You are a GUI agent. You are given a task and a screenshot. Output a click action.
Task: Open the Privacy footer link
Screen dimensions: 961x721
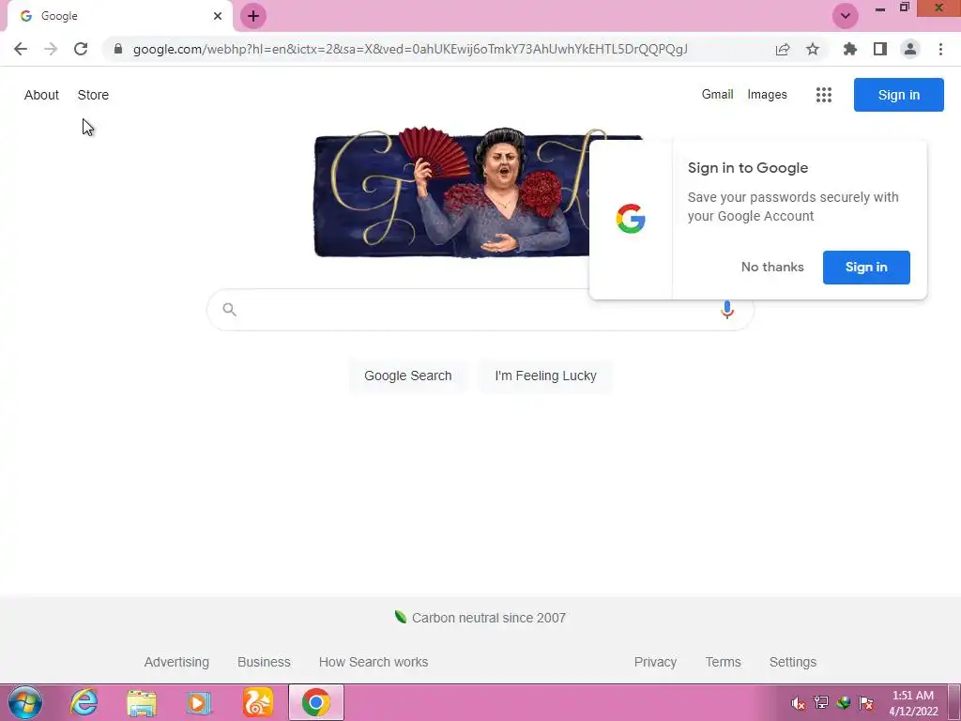point(655,662)
